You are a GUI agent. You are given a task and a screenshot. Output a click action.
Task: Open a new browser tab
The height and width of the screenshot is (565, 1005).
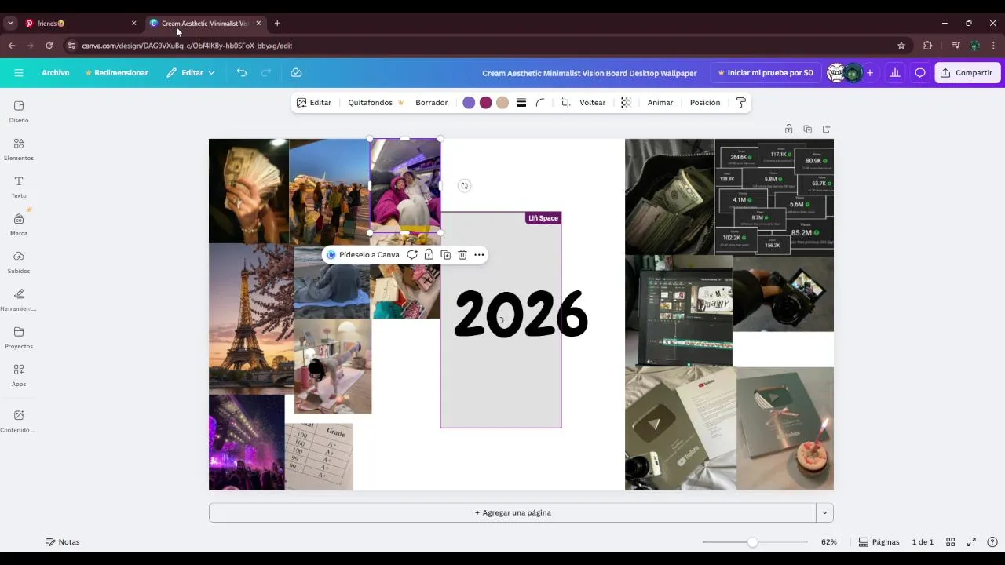point(277,23)
